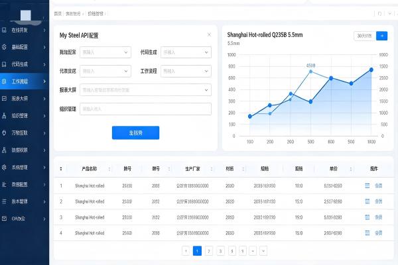Click the 基础配置 sidebar icon
The image size is (398, 265).
[x=5, y=47]
